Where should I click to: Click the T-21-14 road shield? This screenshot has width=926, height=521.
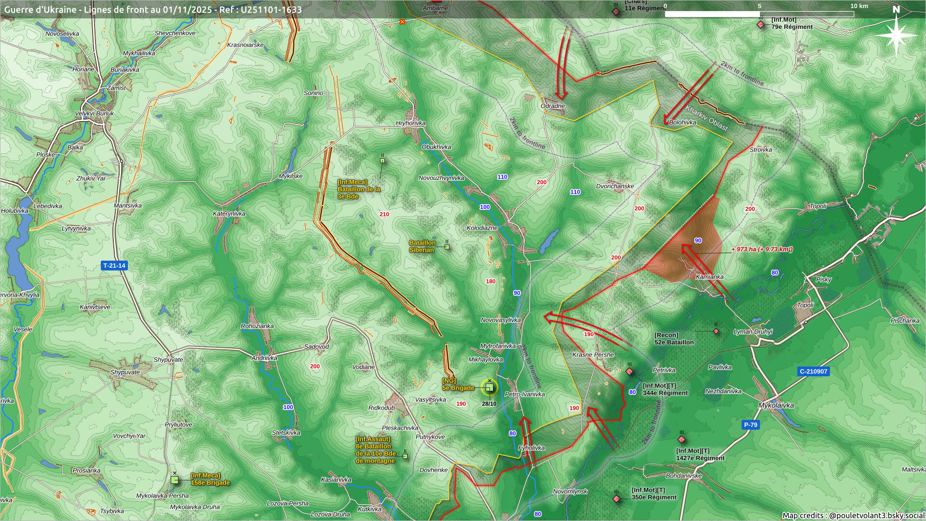114,266
